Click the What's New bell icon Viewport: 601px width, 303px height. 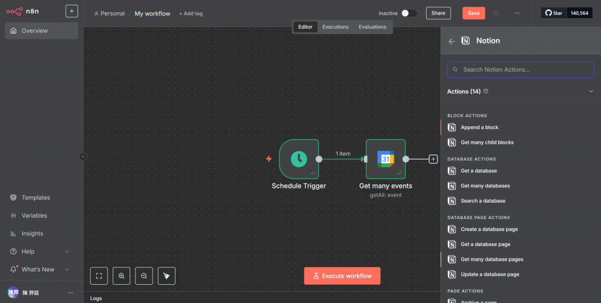[x=13, y=270]
